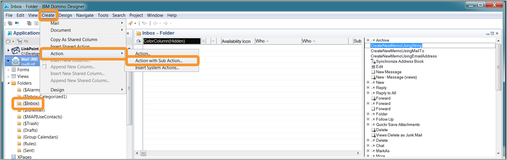Toggle the tree view button in Applications toolbar
507x160 pixels.
[x=20, y=41]
